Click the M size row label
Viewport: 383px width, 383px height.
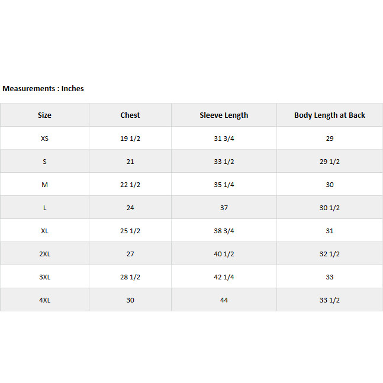click(44, 185)
